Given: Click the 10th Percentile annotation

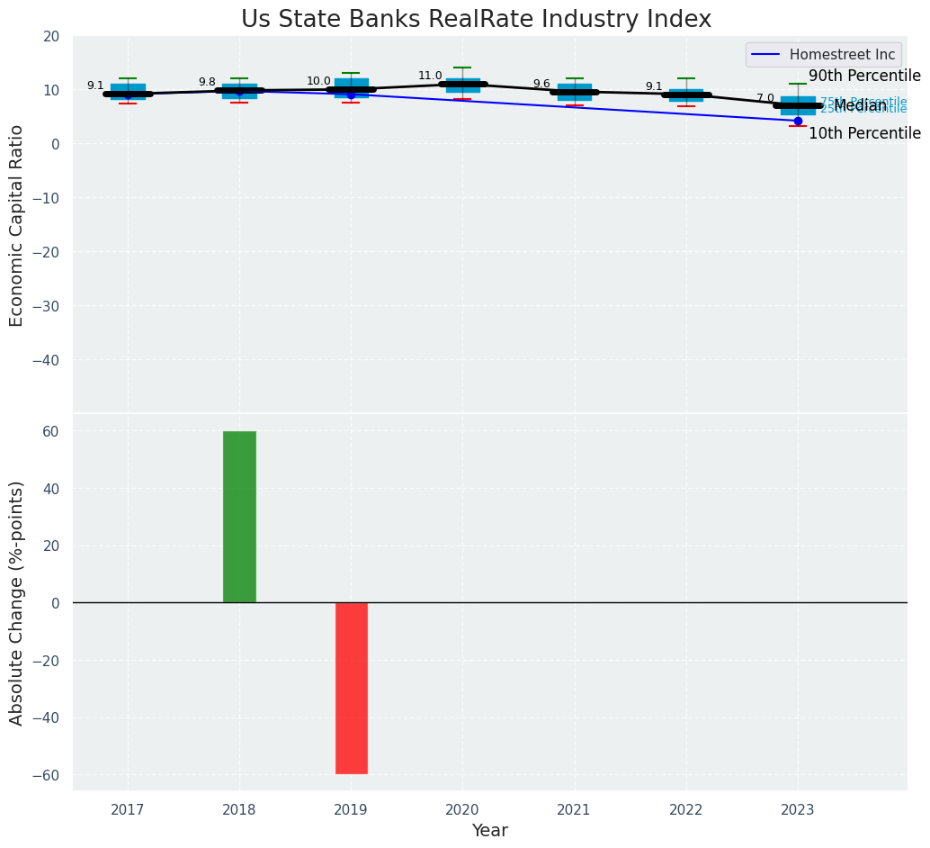Looking at the screenshot, I should (x=864, y=134).
